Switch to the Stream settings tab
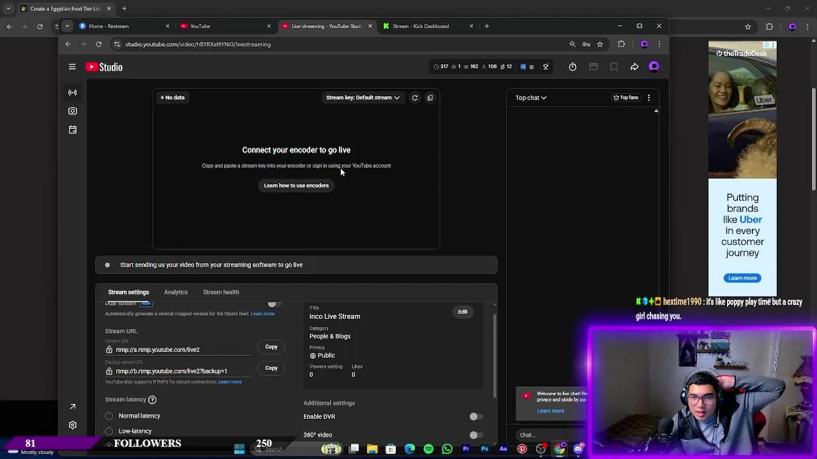817x459 pixels. coord(128,292)
